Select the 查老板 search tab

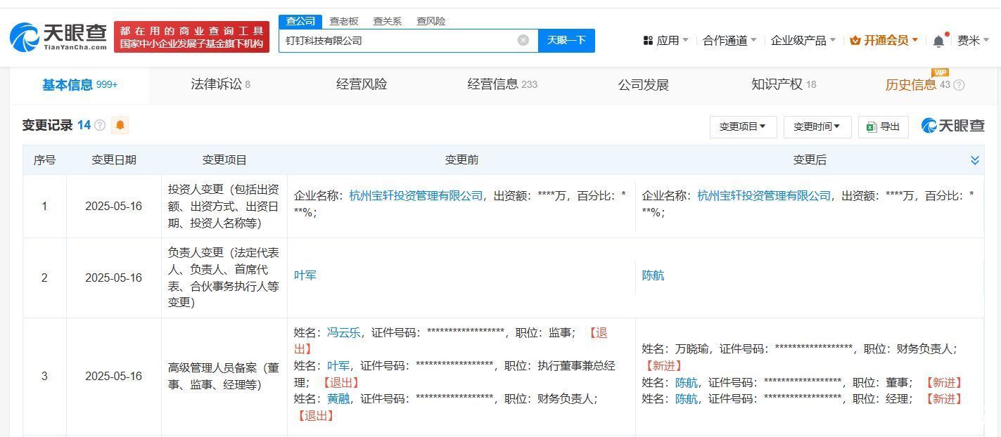[344, 21]
